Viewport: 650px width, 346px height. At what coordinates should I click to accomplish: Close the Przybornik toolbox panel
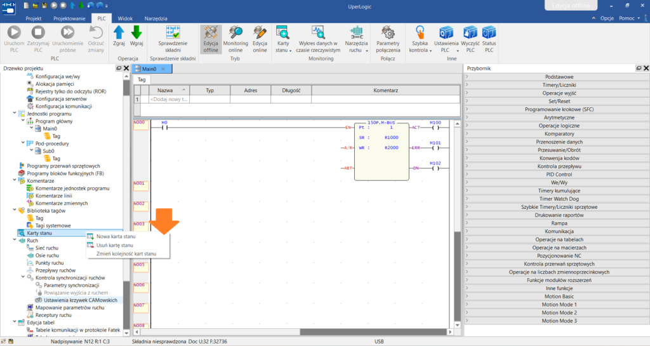click(646, 69)
